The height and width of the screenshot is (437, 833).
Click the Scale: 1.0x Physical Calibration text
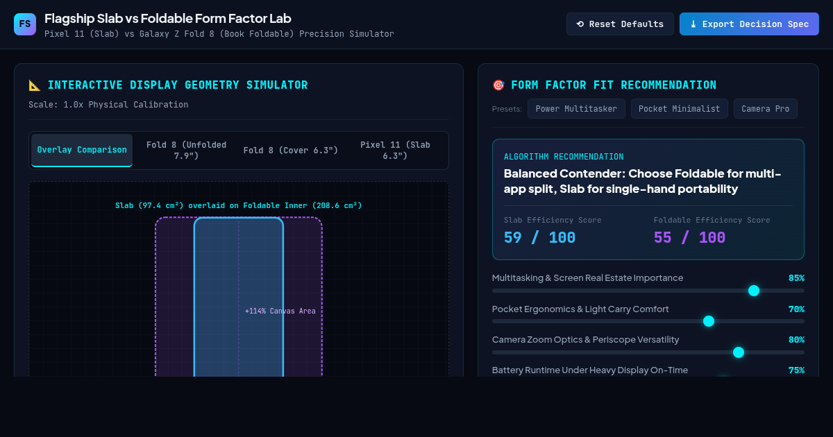click(108, 105)
